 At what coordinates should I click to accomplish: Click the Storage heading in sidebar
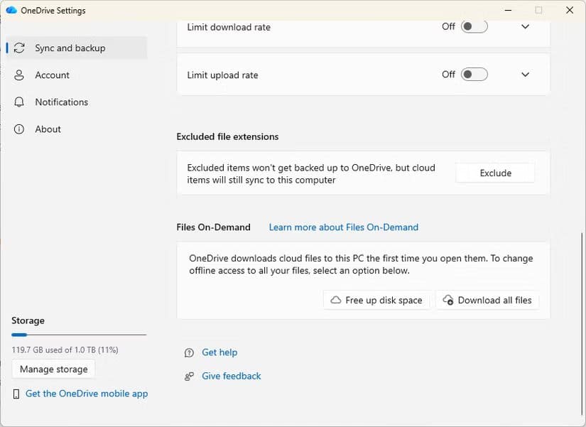(x=28, y=321)
